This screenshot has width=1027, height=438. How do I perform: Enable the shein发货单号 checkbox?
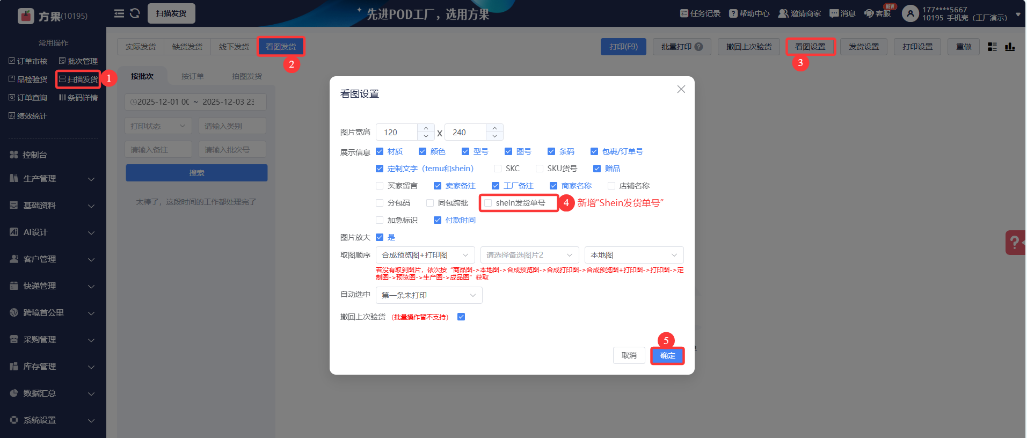pos(488,203)
